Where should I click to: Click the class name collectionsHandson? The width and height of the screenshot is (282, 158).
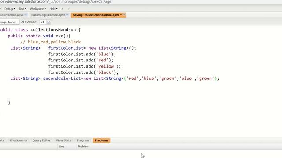(x=53, y=30)
